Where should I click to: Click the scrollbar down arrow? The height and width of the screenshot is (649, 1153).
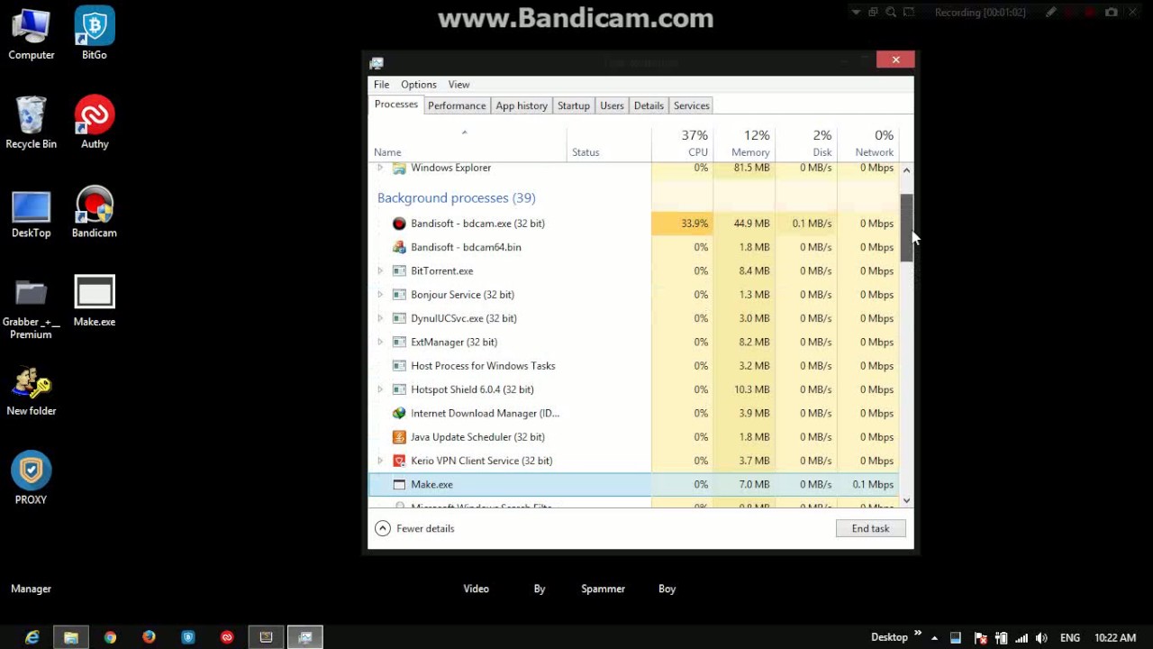tap(906, 500)
